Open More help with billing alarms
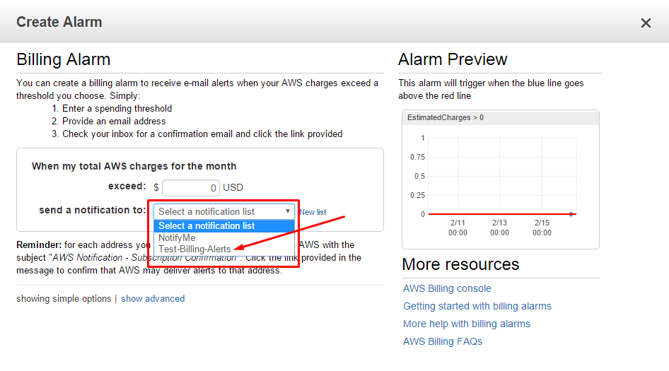Screen dimensions: 669x371 click(466, 324)
